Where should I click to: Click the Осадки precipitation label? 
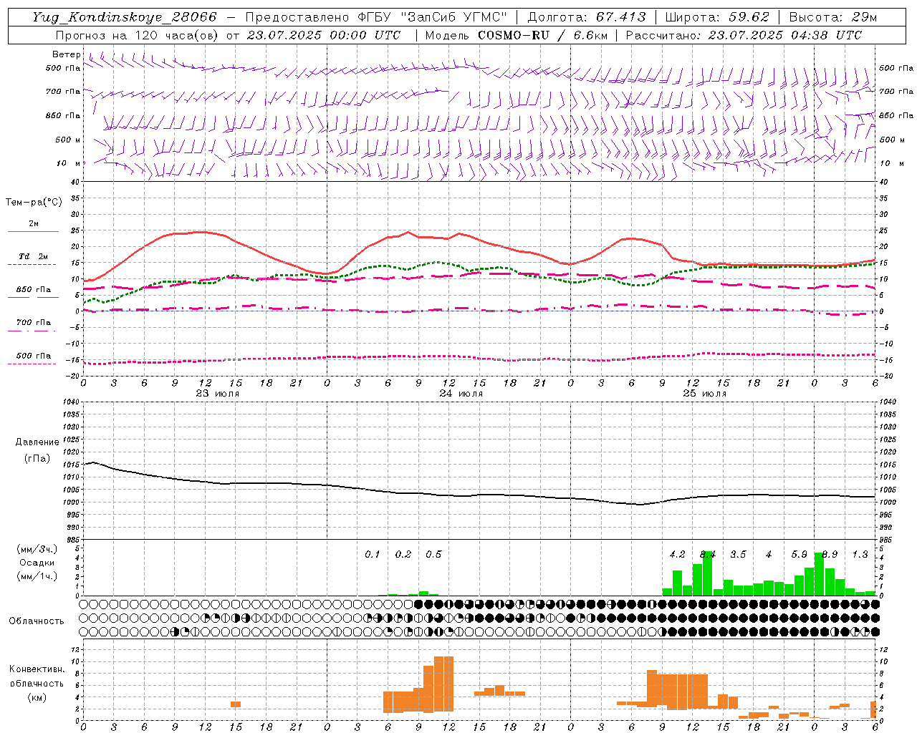click(37, 563)
